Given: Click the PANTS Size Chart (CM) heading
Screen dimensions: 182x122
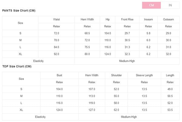Looking at the screenshot, I should click(19, 11).
